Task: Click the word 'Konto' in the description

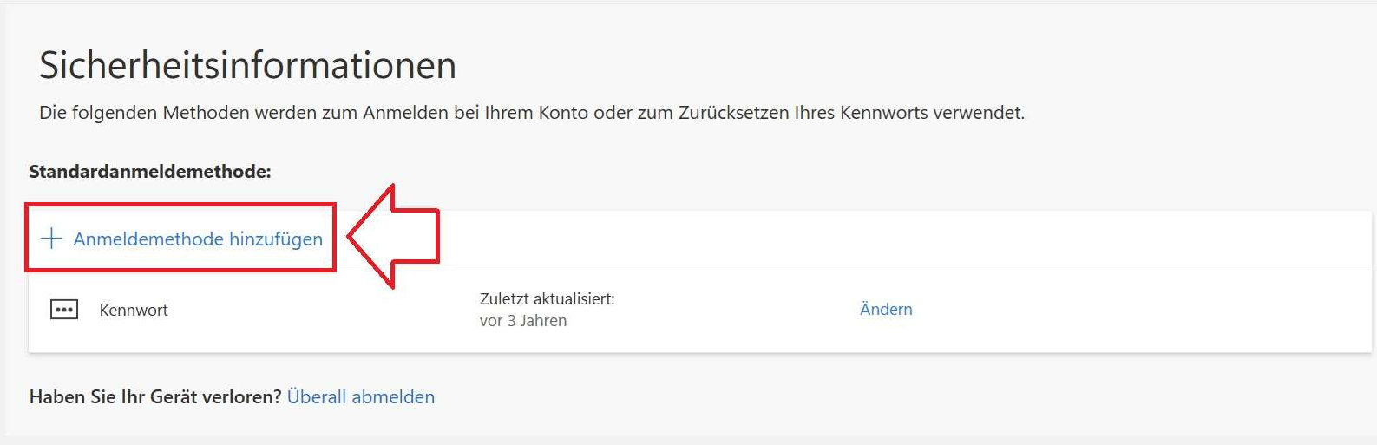Action: point(562,113)
